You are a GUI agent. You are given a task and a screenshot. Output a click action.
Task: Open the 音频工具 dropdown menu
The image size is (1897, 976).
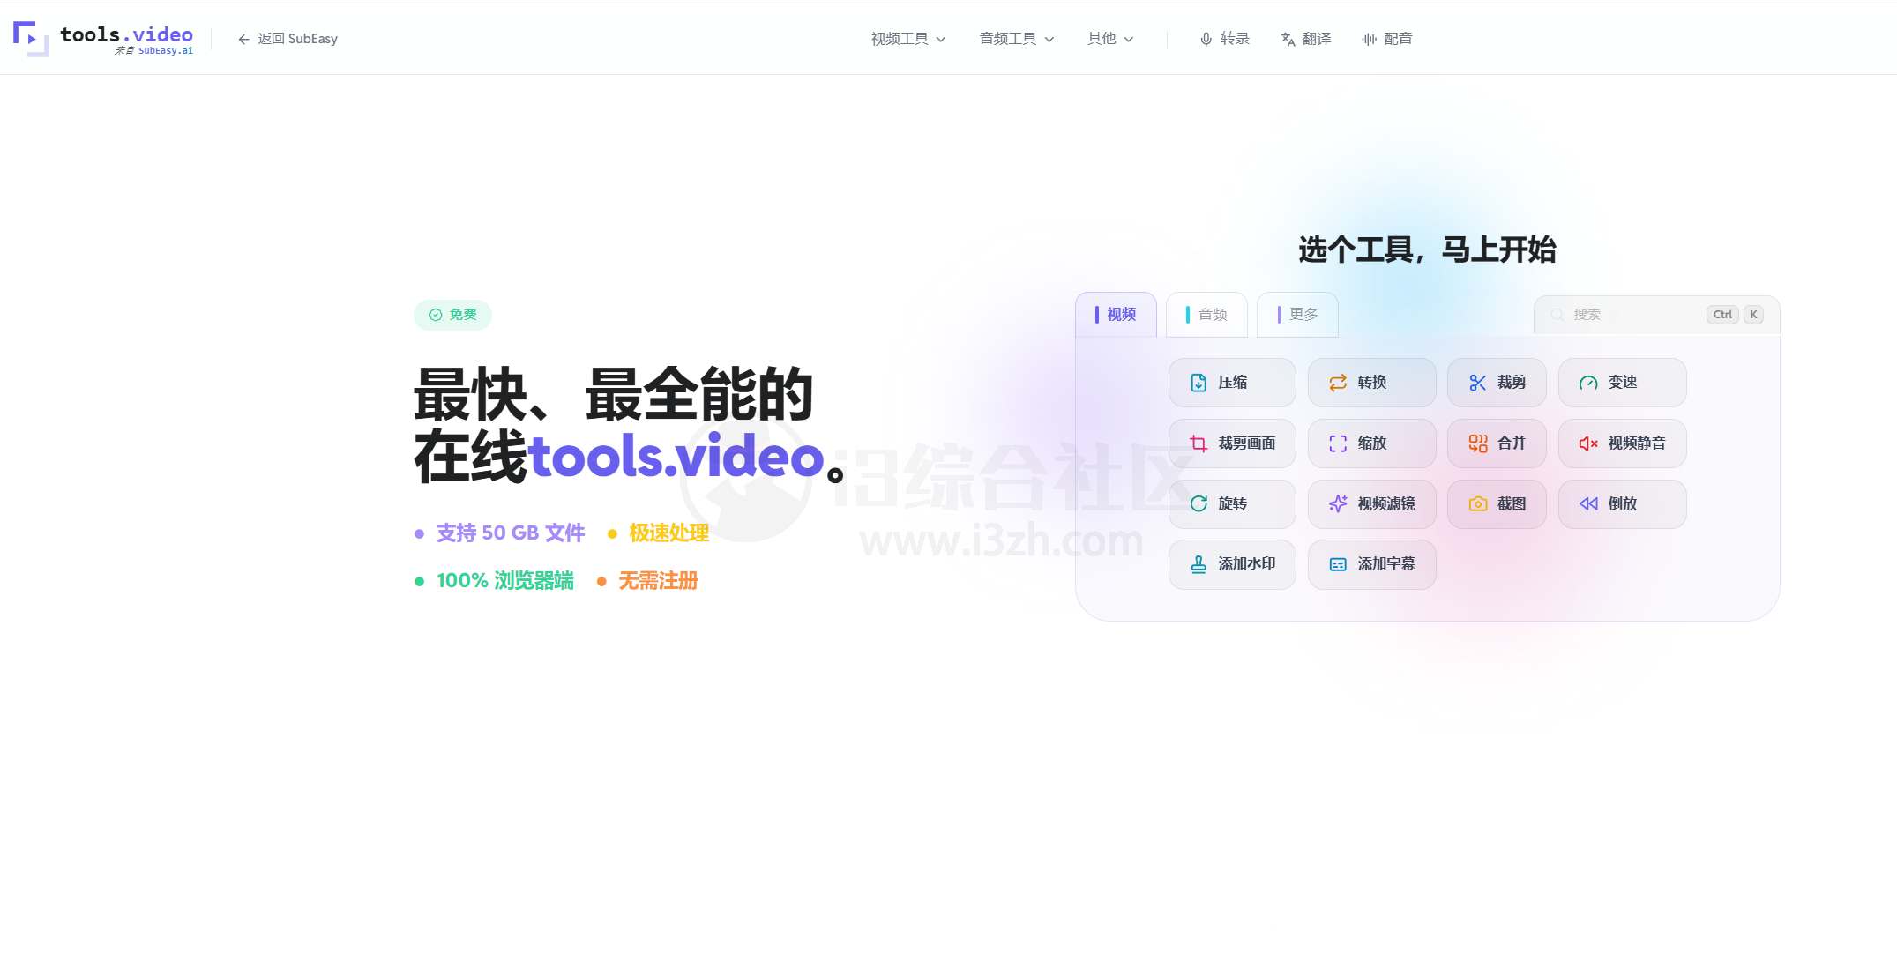tap(1014, 39)
